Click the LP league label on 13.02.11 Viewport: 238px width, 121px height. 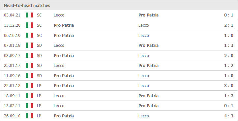39,106
